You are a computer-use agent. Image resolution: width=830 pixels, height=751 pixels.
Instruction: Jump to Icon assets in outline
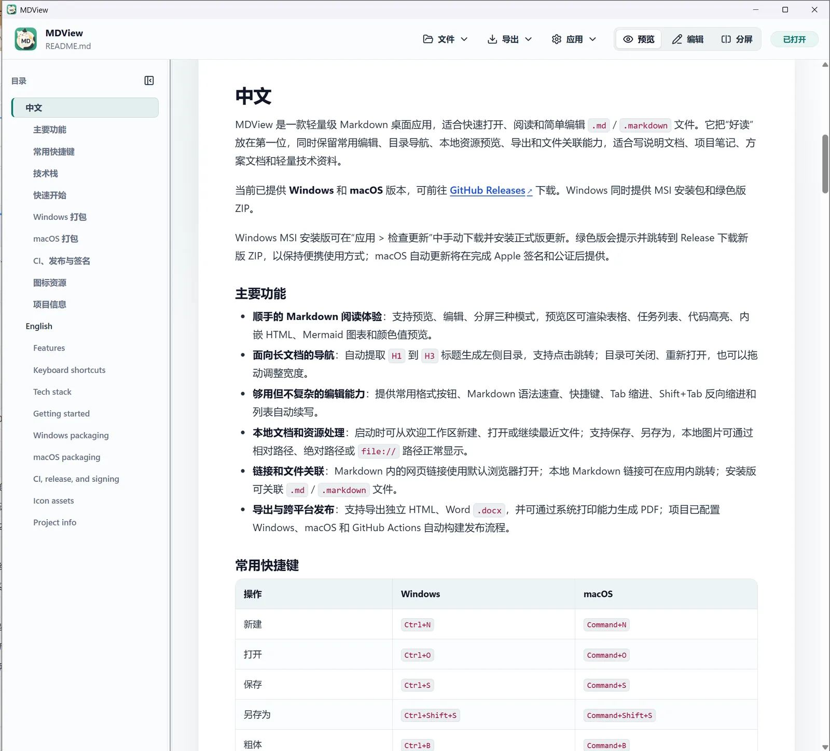tap(53, 500)
